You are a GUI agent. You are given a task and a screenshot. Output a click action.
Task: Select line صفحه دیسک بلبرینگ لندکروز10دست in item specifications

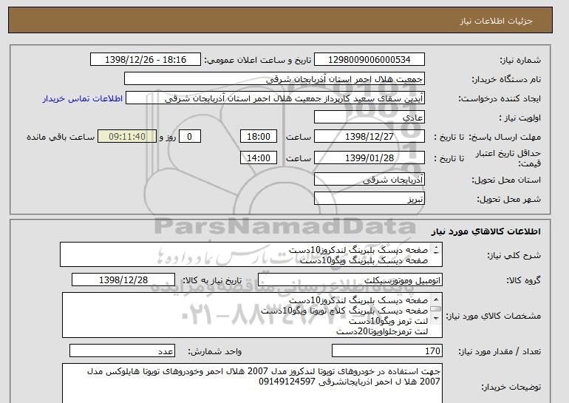pyautogui.click(x=358, y=300)
